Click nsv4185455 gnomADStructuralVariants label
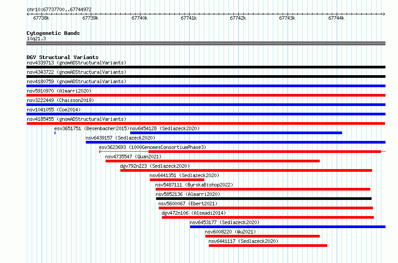This screenshot has height=263, width=398. tap(76, 119)
